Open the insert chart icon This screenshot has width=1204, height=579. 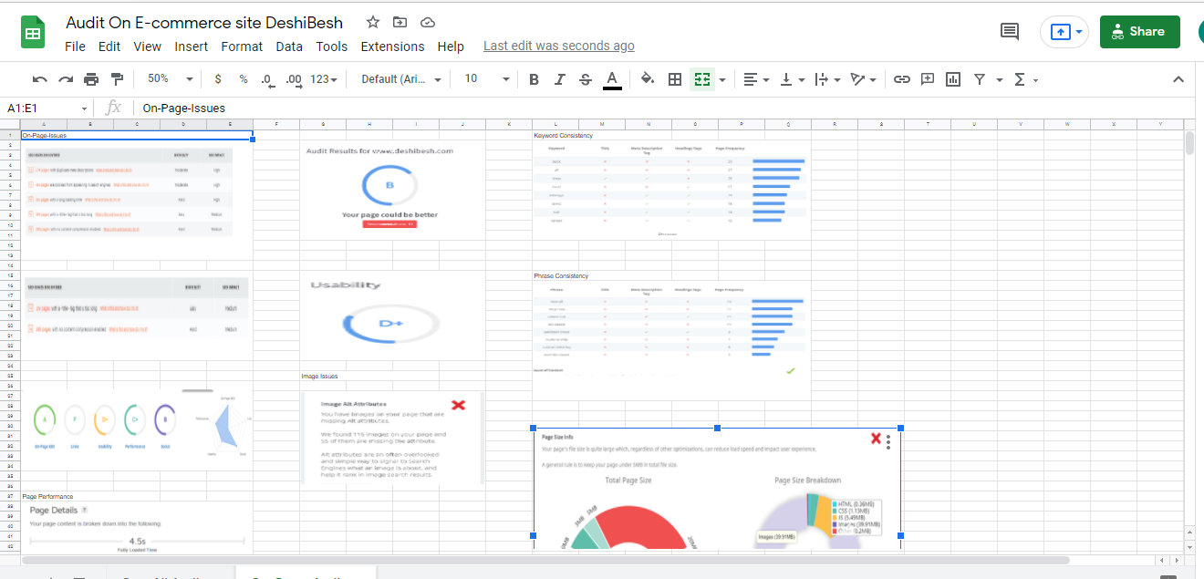click(952, 79)
